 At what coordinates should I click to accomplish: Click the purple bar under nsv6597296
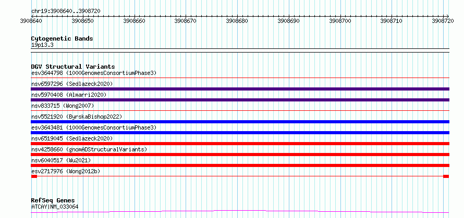[240, 89]
